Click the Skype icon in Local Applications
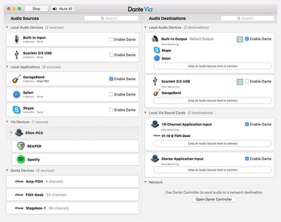The image size is (281, 222). (x=16, y=110)
